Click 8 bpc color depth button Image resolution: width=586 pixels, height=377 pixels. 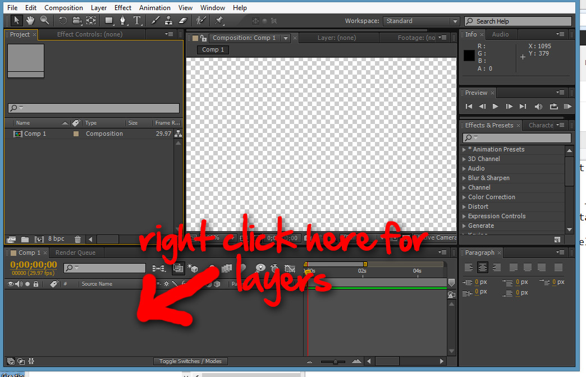[x=56, y=239]
